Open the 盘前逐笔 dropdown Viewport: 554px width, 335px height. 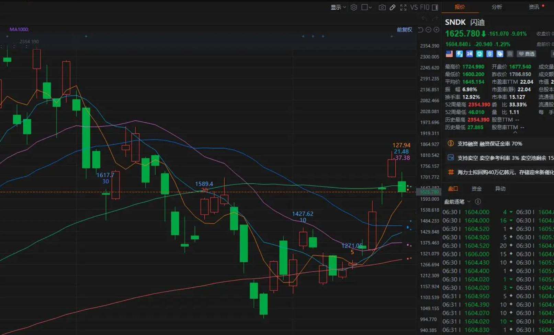pos(457,202)
